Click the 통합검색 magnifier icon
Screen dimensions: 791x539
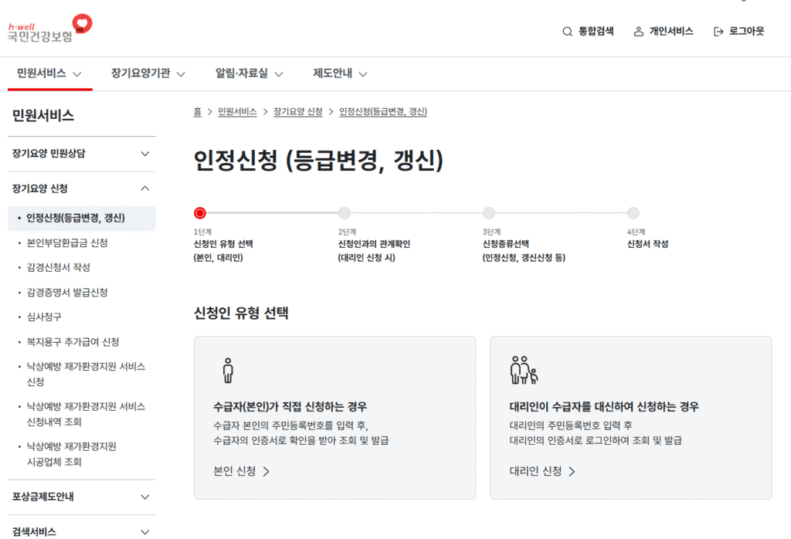point(568,31)
